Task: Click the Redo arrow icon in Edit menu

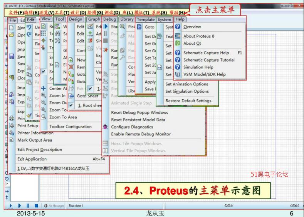Action: point(29,35)
